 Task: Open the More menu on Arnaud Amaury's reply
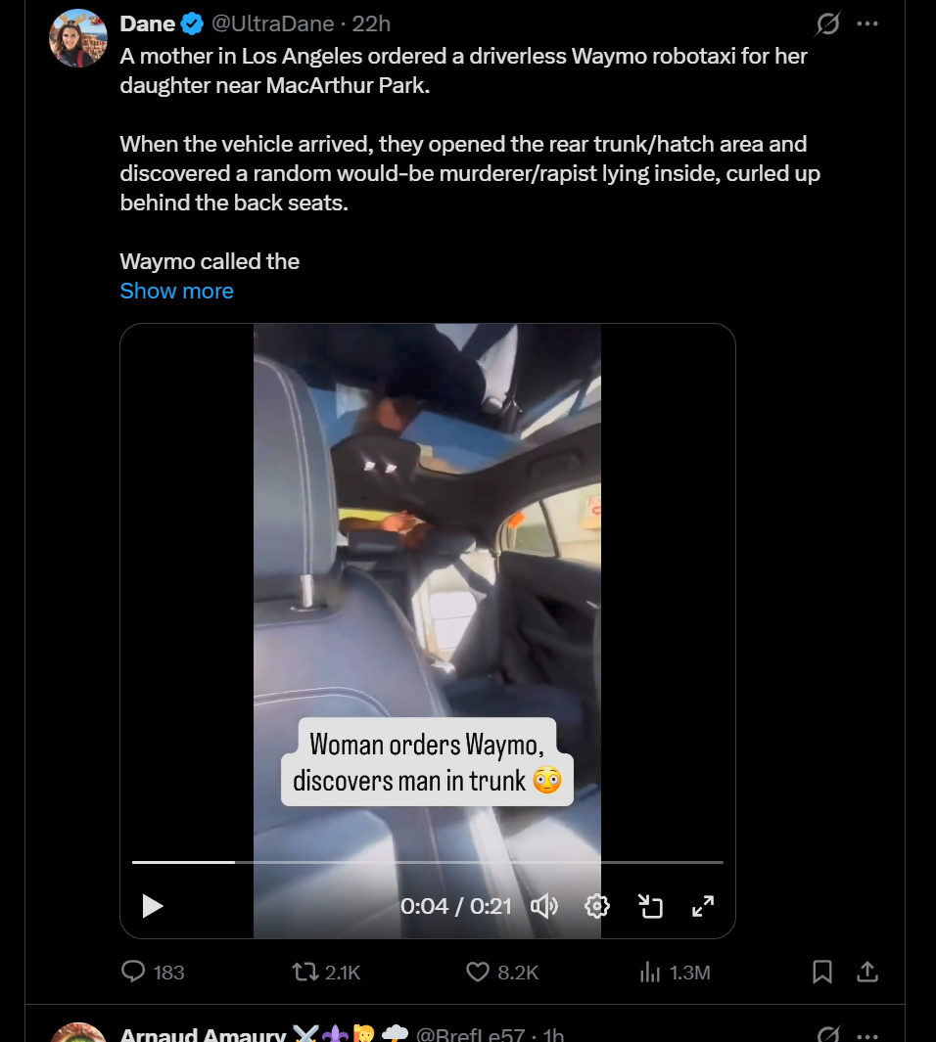tap(867, 1035)
